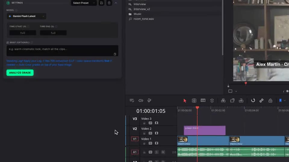Toggle auto select on A1 track
Screen dimensions: 289x162
[x=151, y=152]
